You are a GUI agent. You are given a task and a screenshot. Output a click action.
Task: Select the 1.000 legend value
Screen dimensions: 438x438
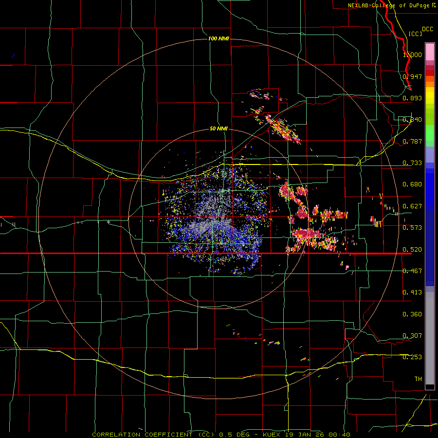(412, 55)
